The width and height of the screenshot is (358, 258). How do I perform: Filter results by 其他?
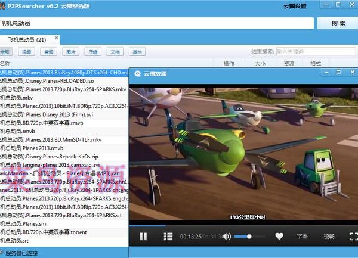click(137, 52)
